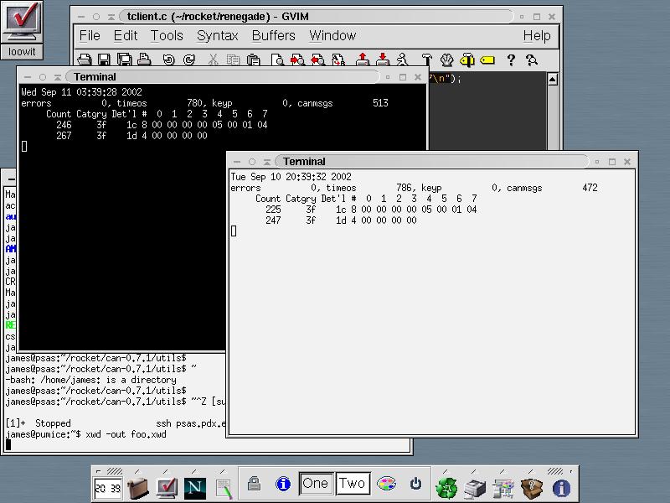Undo the last edit in GVIM
The image size is (670, 503).
(169, 60)
